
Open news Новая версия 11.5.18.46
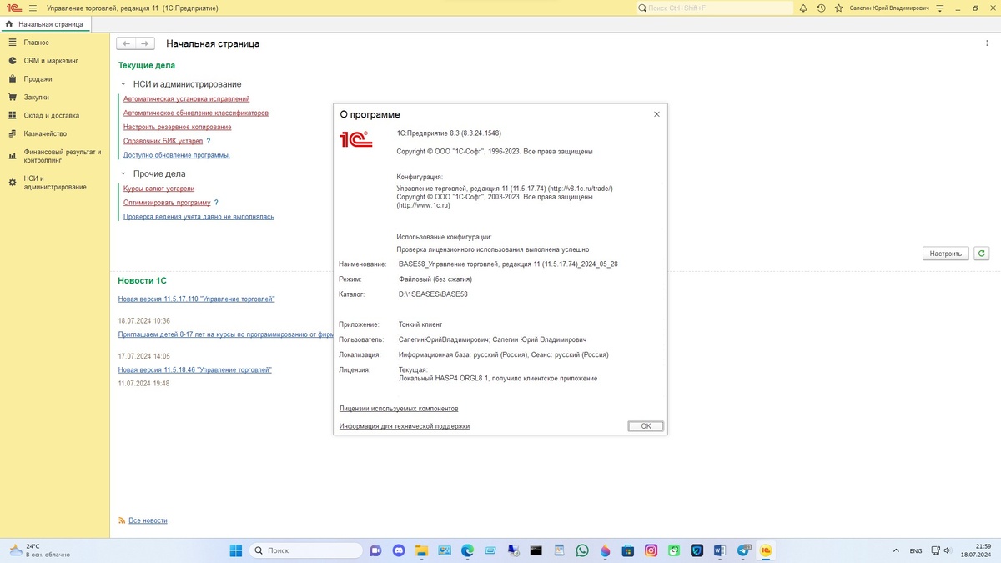coord(194,369)
